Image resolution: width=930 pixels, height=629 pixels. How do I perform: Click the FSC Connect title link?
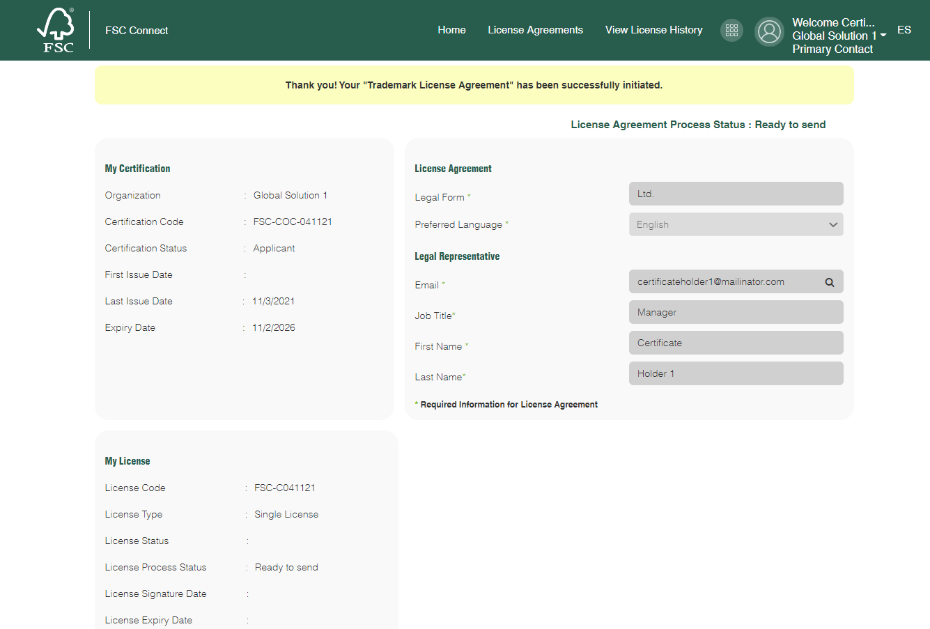(137, 31)
